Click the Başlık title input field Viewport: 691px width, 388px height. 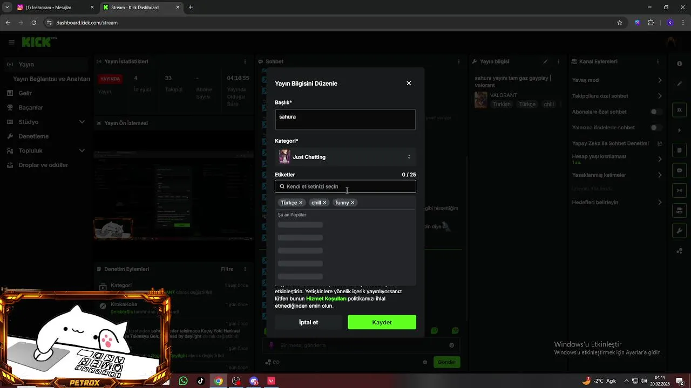pos(345,120)
